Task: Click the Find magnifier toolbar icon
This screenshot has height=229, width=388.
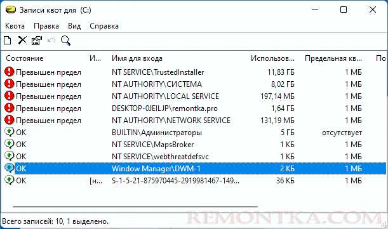Action: click(x=65, y=41)
